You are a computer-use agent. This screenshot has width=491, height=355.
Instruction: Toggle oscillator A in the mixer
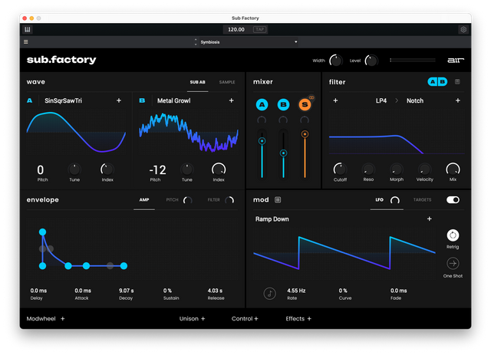(x=262, y=104)
